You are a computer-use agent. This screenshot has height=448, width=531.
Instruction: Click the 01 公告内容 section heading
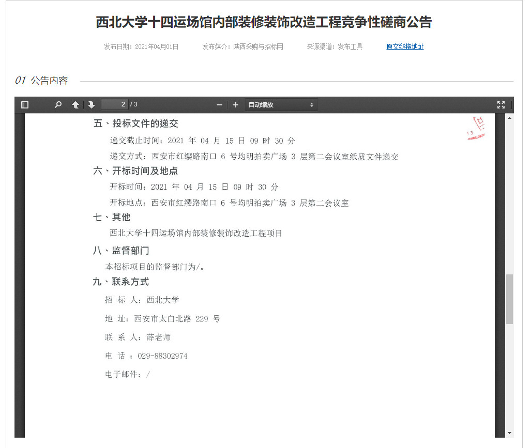coord(41,81)
